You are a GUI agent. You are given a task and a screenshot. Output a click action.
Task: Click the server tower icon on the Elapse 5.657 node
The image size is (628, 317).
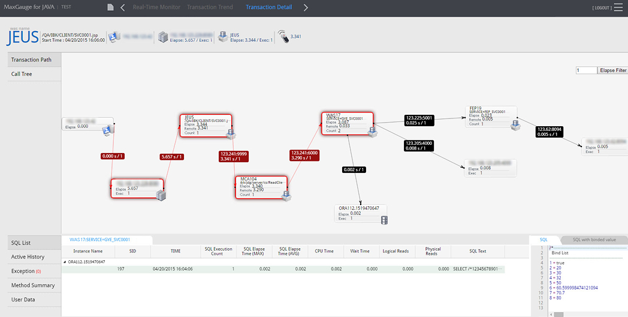pos(161,195)
